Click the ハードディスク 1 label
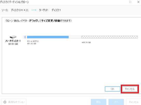Viewport: 141px width, 105px height. pos(13,41)
